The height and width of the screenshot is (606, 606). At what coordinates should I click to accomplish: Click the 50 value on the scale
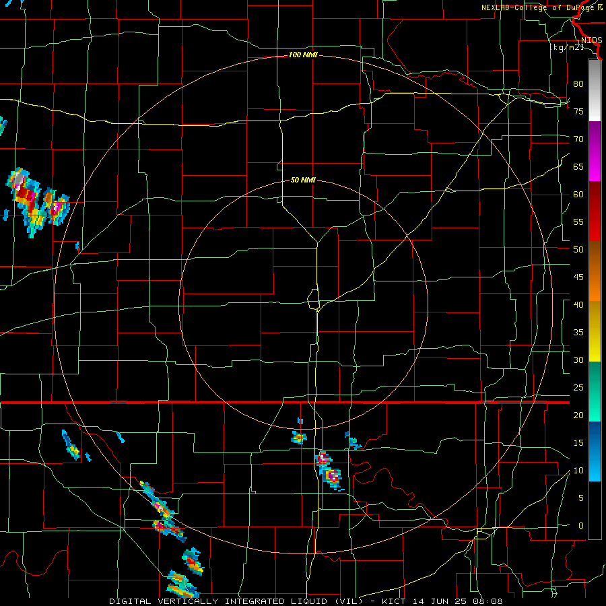click(x=578, y=250)
